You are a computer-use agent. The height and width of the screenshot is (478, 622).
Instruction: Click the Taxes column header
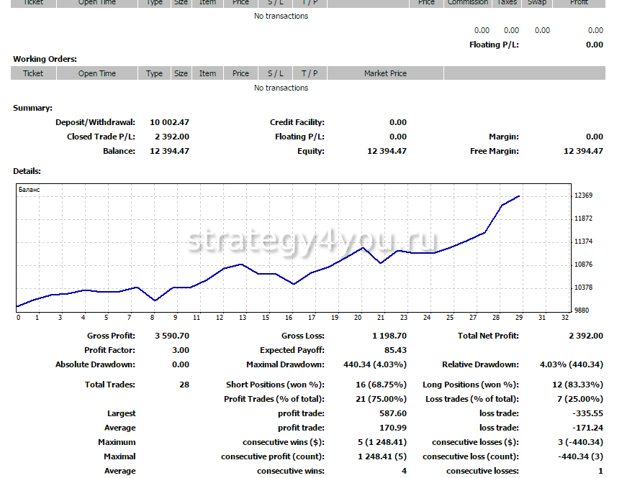coord(508,3)
